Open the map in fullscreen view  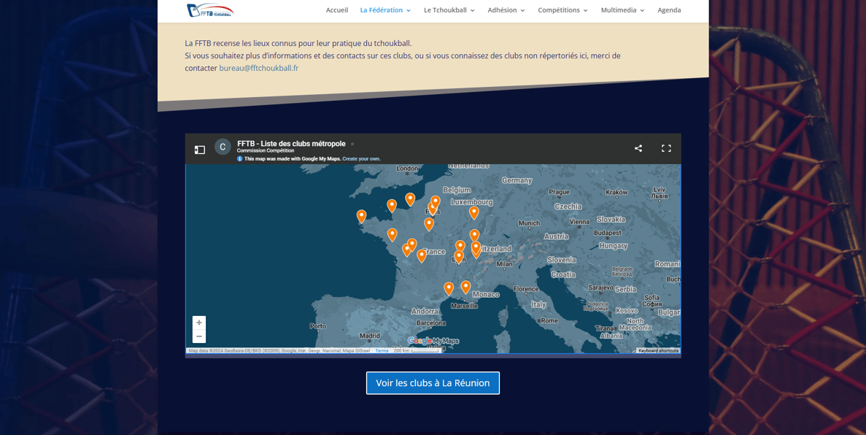click(666, 148)
